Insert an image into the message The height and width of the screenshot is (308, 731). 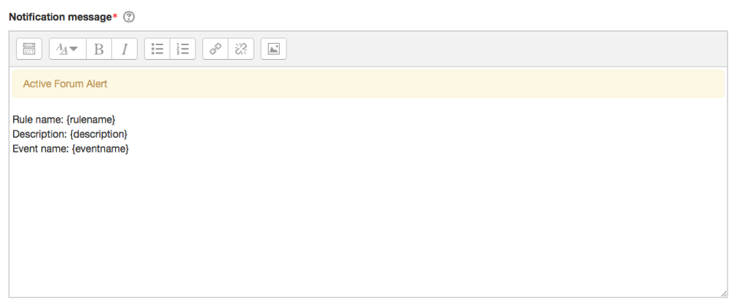click(274, 49)
